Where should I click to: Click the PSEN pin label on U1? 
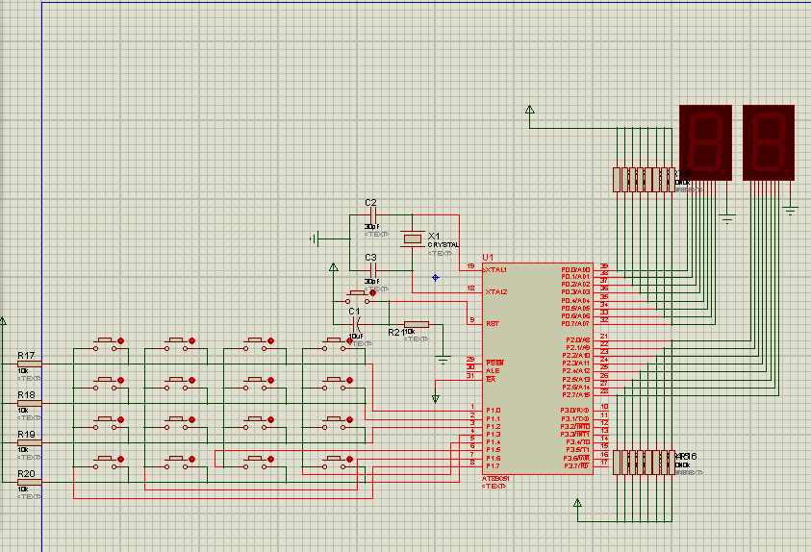click(x=494, y=363)
